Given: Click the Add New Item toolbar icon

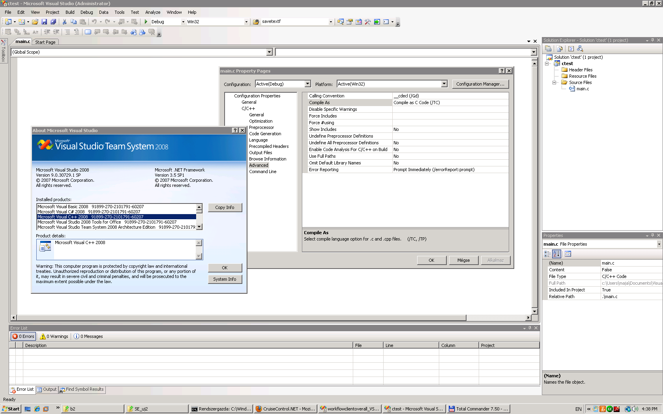Looking at the screenshot, I should tap(22, 22).
